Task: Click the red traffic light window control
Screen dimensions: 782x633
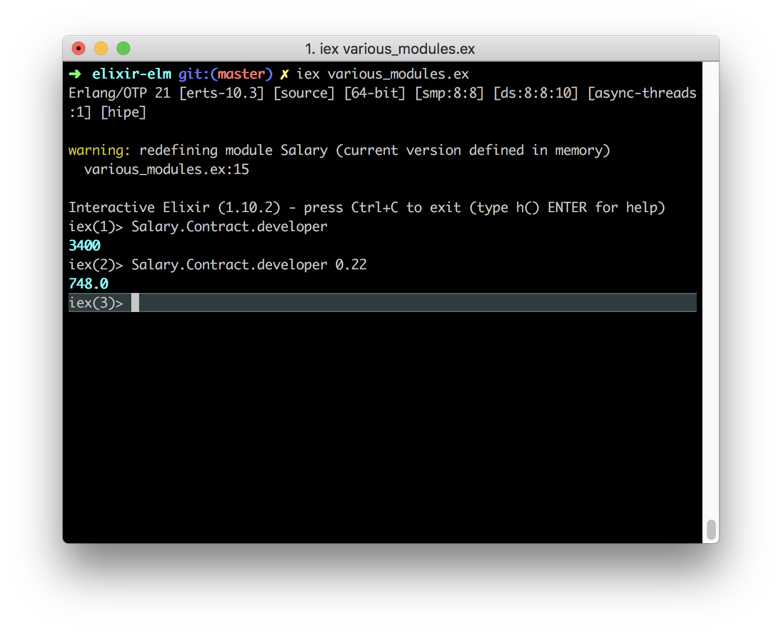Action: point(78,48)
